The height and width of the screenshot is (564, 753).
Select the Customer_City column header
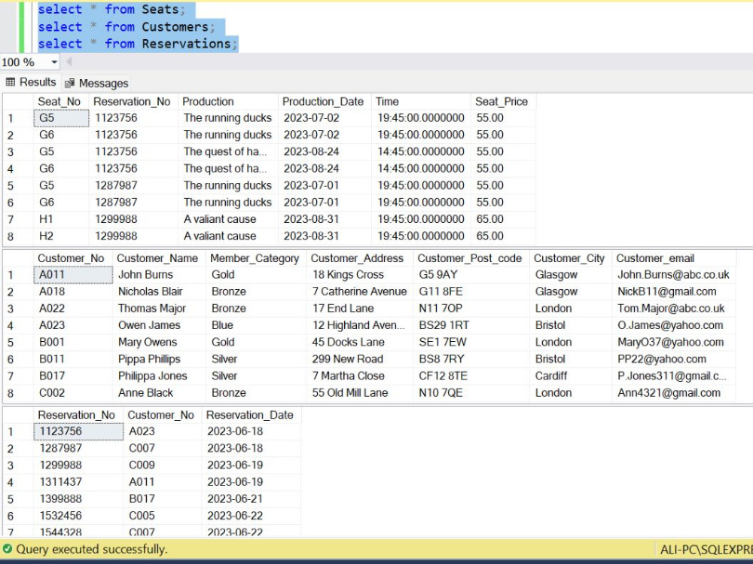point(569,258)
